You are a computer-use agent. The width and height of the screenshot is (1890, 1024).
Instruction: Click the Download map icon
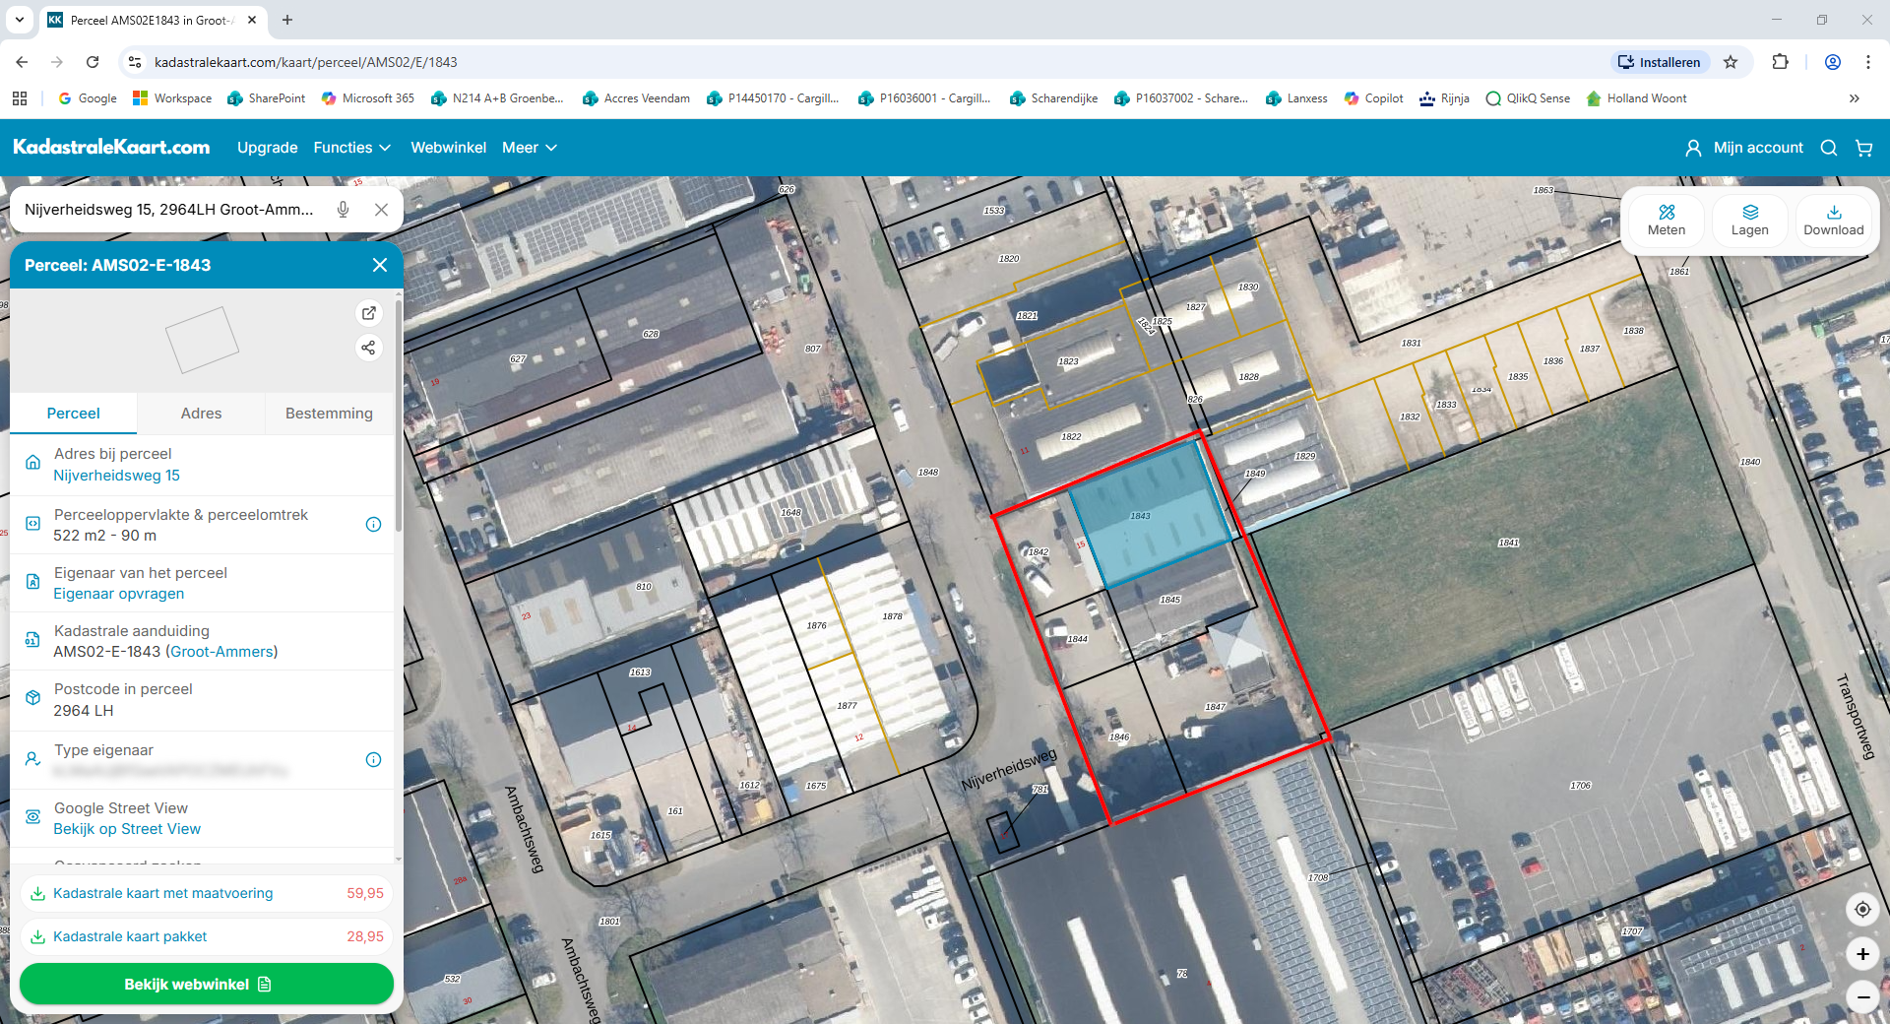pyautogui.click(x=1833, y=221)
